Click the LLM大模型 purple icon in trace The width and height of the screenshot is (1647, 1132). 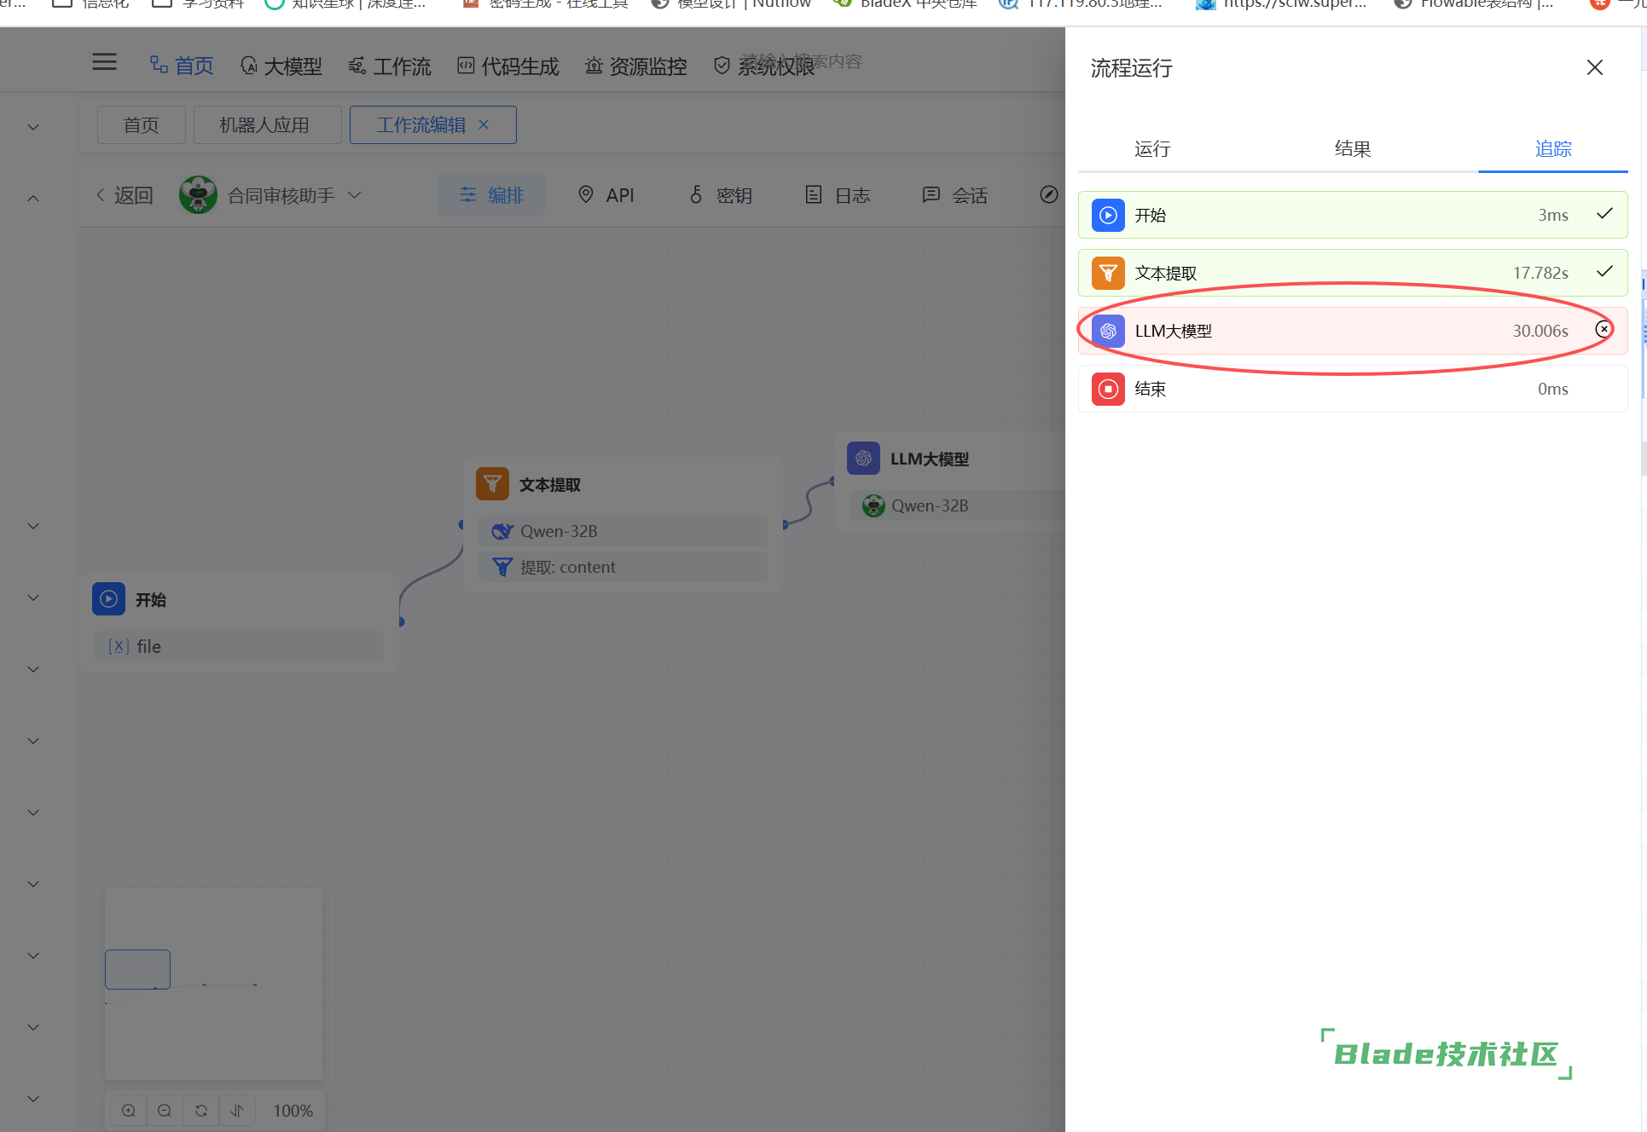[x=1108, y=331]
